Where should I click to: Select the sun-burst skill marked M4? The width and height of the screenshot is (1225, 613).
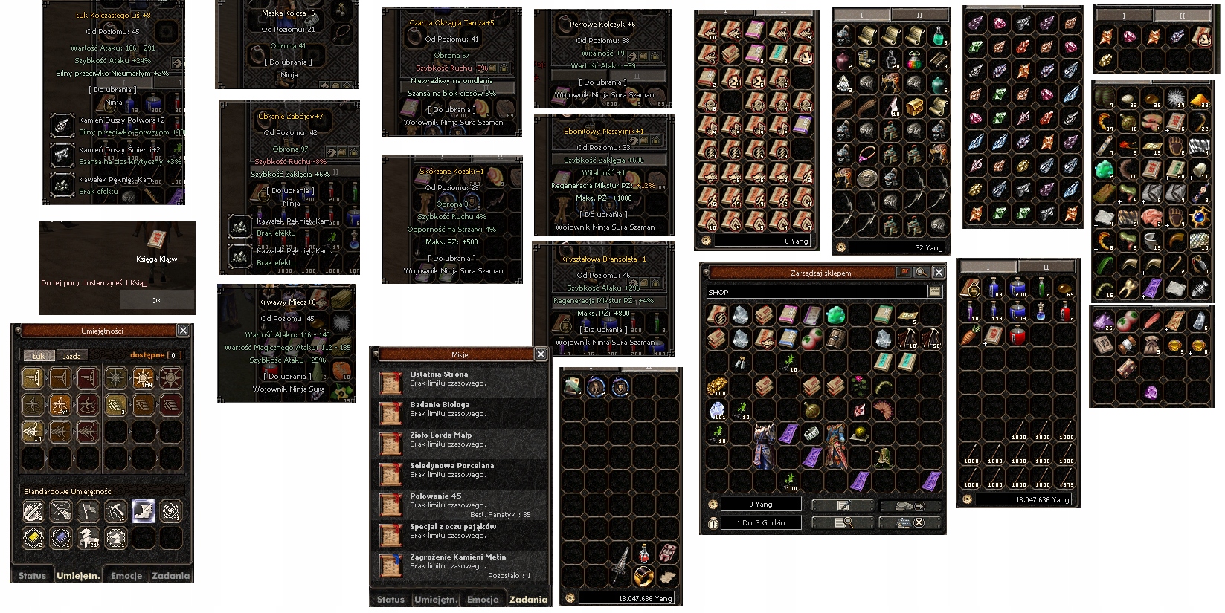tap(144, 378)
